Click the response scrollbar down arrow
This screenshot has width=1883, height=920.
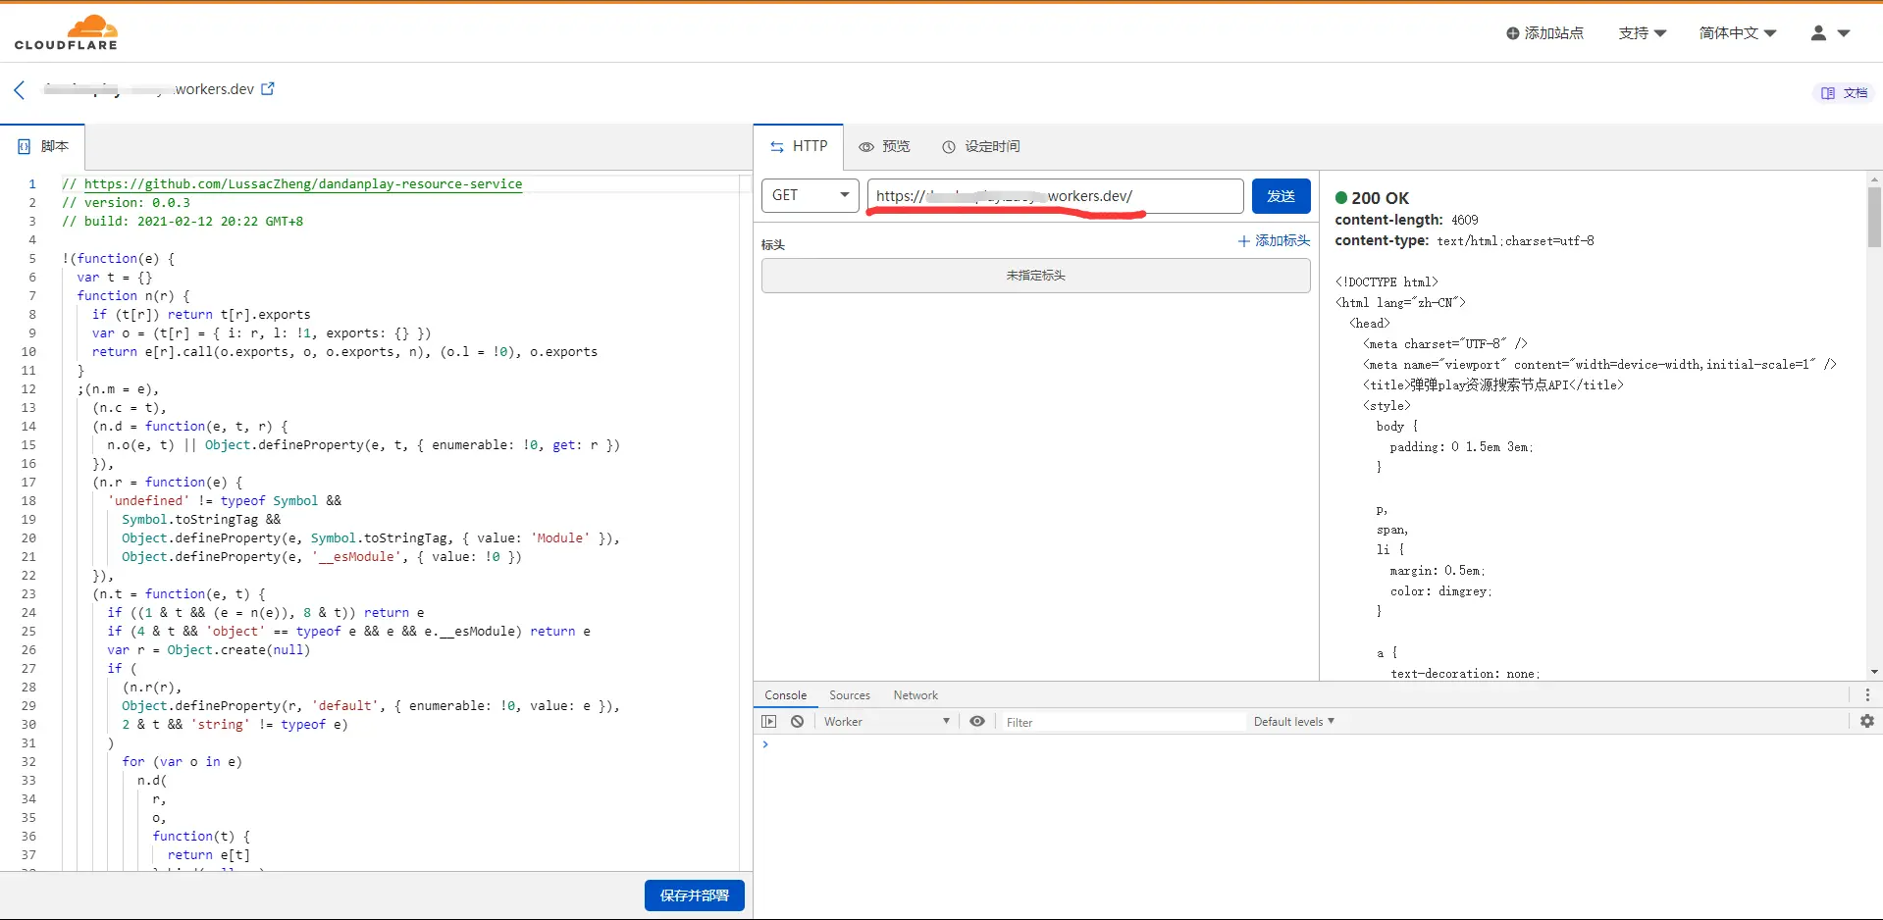pyautogui.click(x=1874, y=673)
